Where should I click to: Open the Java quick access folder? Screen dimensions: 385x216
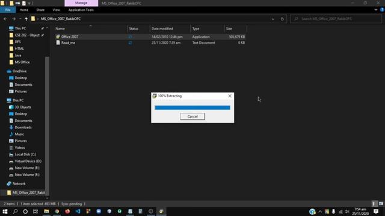coord(18,55)
